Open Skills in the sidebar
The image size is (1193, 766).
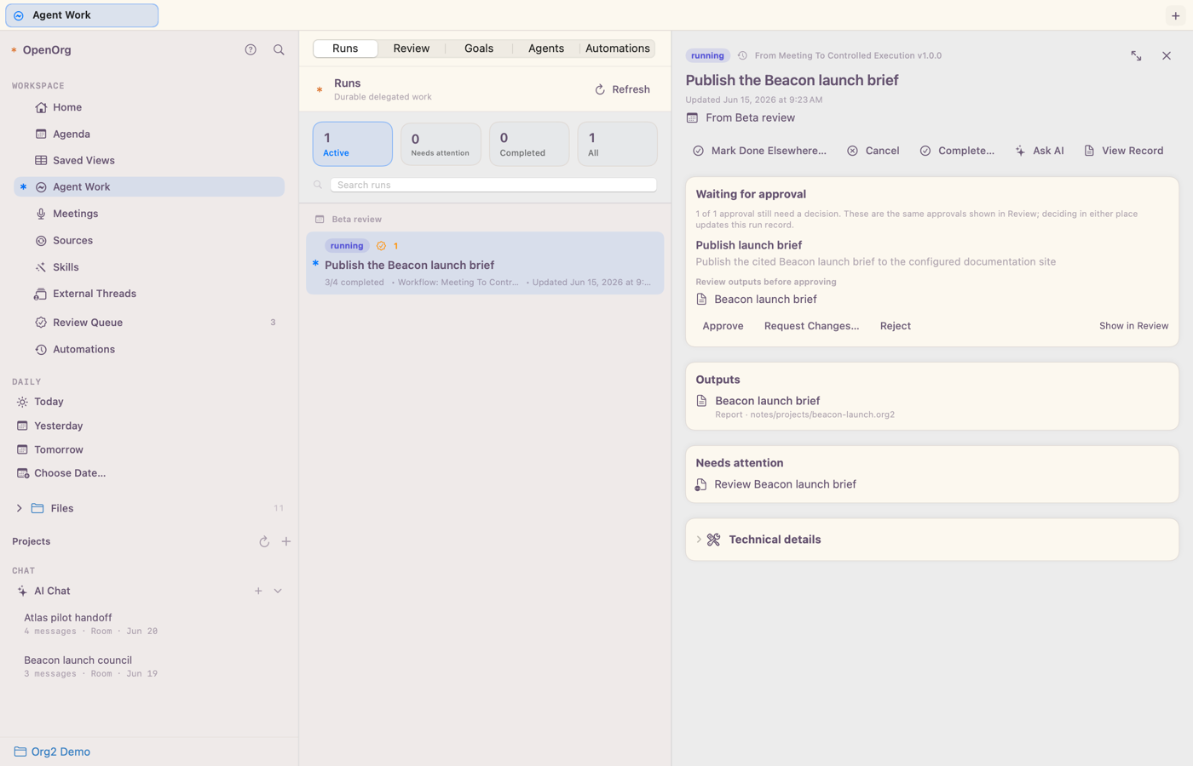pyautogui.click(x=149, y=267)
